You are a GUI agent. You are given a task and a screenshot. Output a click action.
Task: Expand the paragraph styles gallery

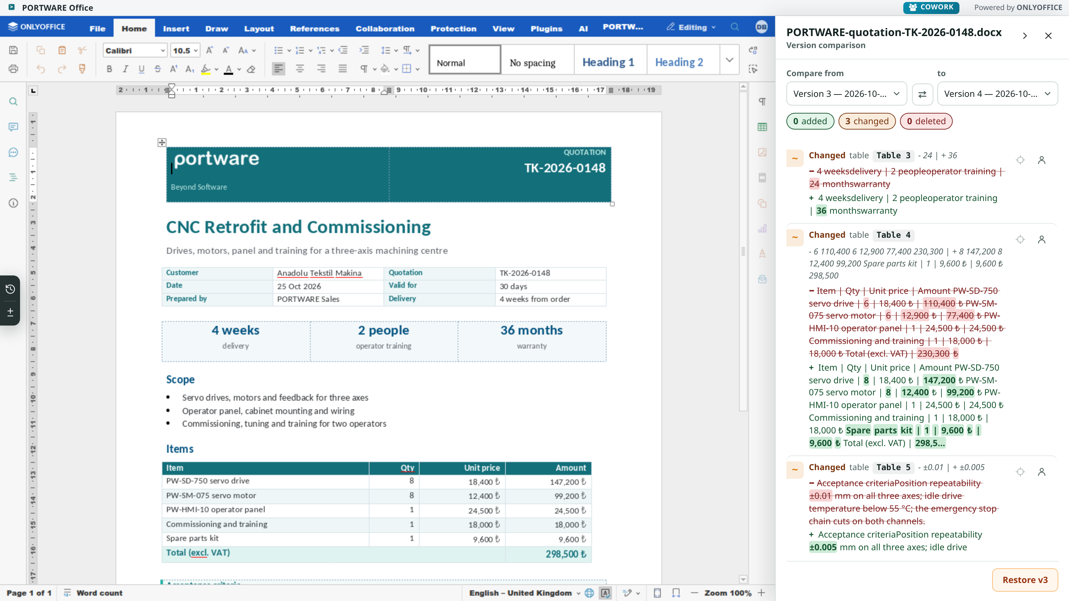click(729, 60)
